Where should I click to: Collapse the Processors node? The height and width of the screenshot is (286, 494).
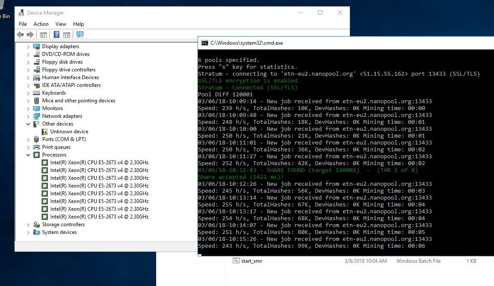click(28, 155)
